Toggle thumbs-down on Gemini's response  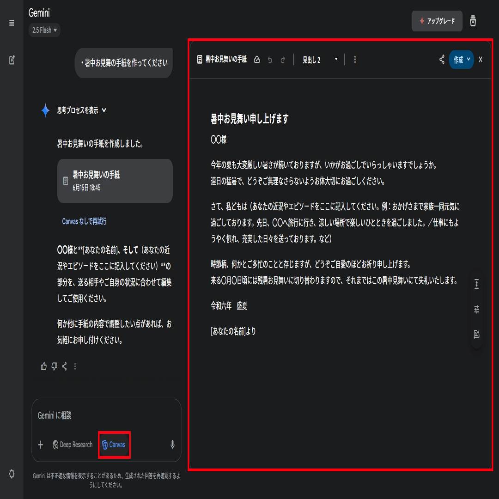tap(54, 366)
